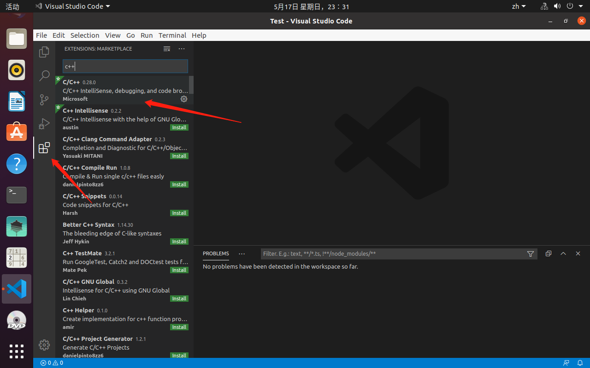Show applications grid in dock
590x368 pixels.
17,351
